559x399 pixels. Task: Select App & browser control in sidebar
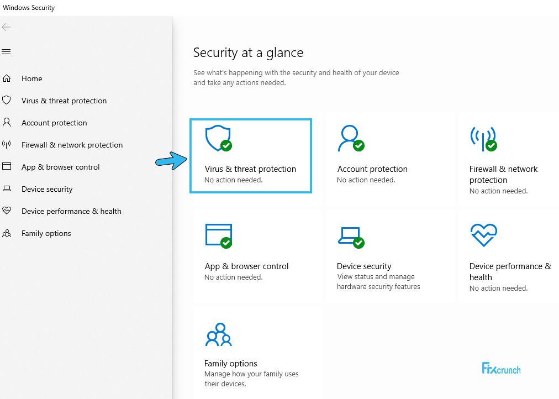tap(60, 167)
